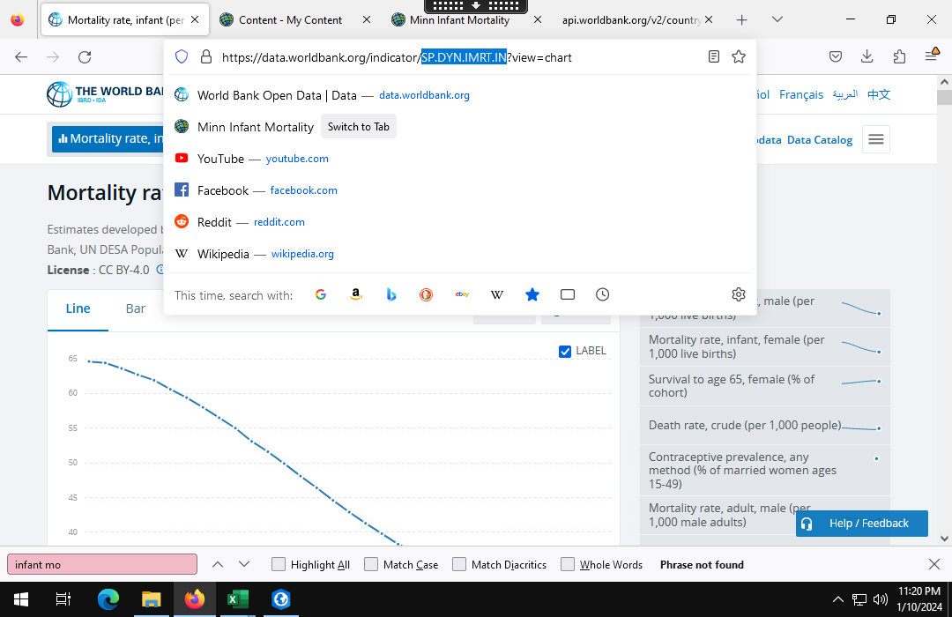Open the List all tabs dropdown
Image resolution: width=952 pixels, height=617 pixels.
click(x=777, y=19)
